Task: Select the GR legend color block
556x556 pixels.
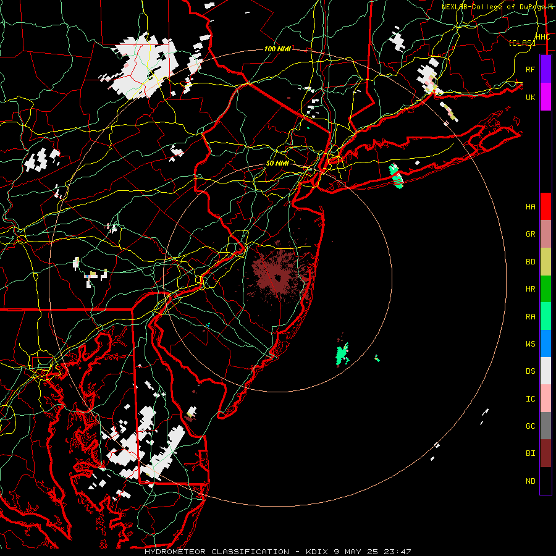Action: (545, 234)
